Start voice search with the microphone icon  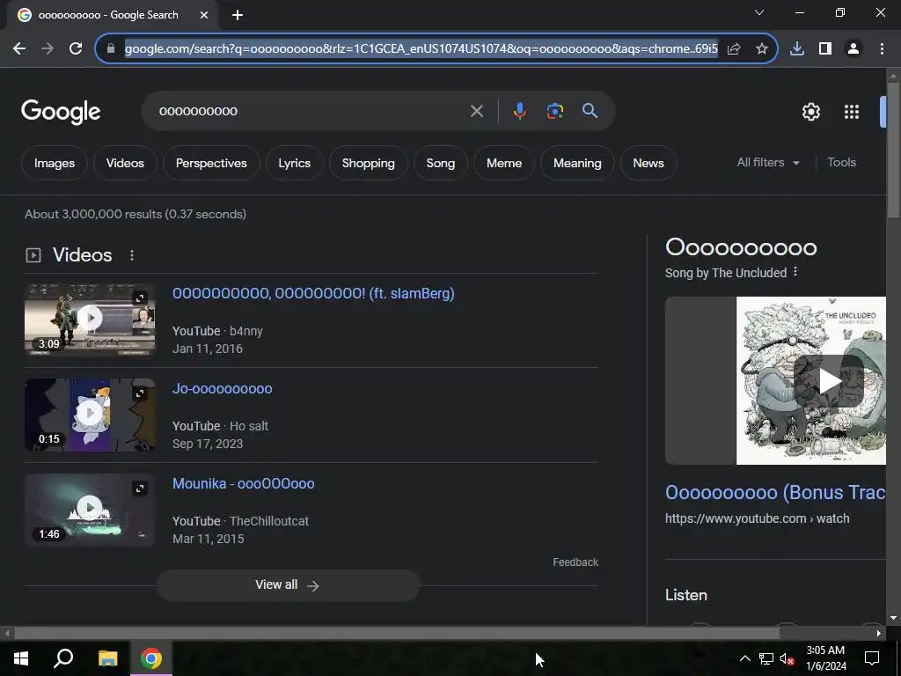tap(519, 111)
